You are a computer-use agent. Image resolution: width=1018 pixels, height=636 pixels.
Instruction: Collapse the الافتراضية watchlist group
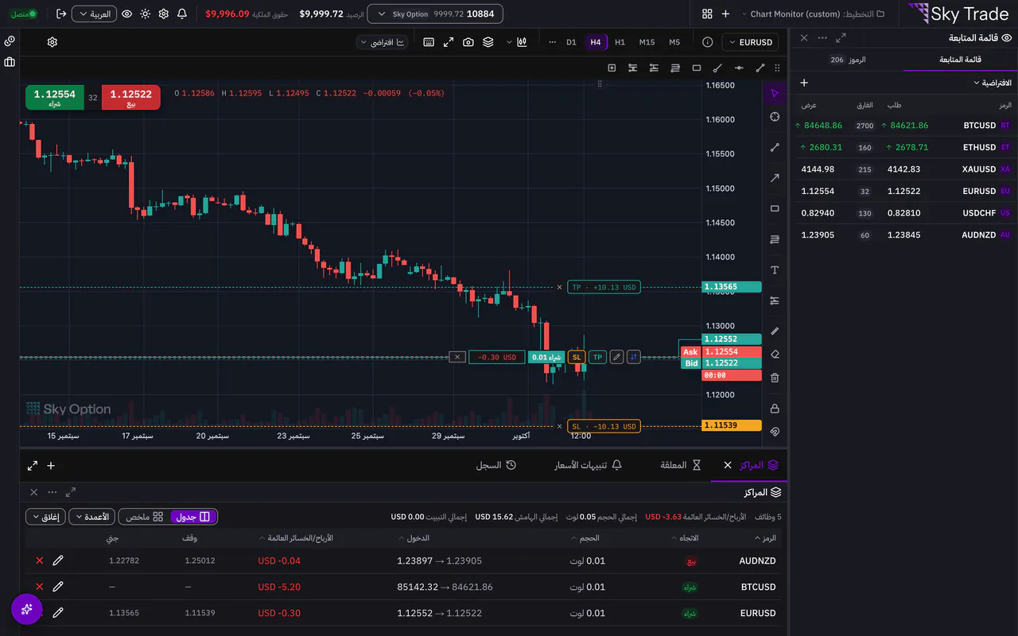coord(993,83)
